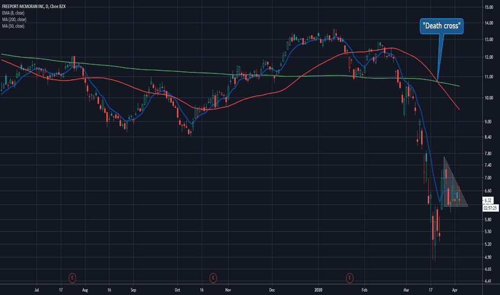Screen dimensions: 500x295
Task: Click the 10.00 price axis label
Action: [x=489, y=98]
